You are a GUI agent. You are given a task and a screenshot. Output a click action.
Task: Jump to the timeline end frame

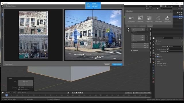pyautogui.click(x=82, y=93)
